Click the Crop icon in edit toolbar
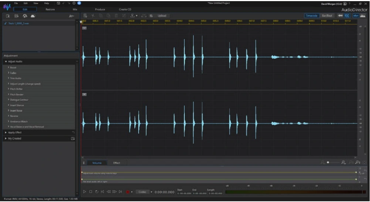This screenshot has width=370, height=202. 124,16
